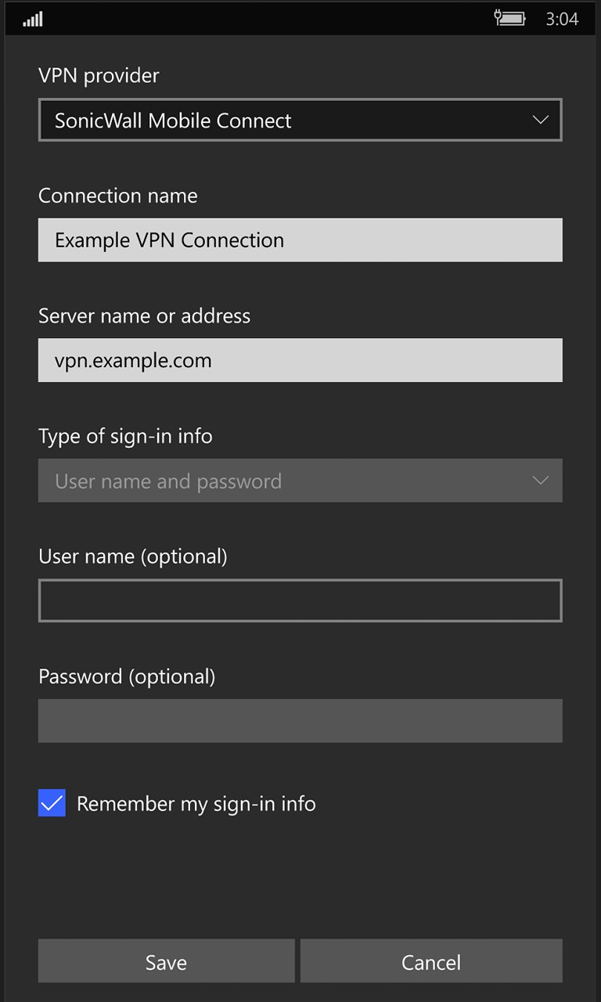
Task: Select the Server name or address label
Action: click(x=144, y=315)
